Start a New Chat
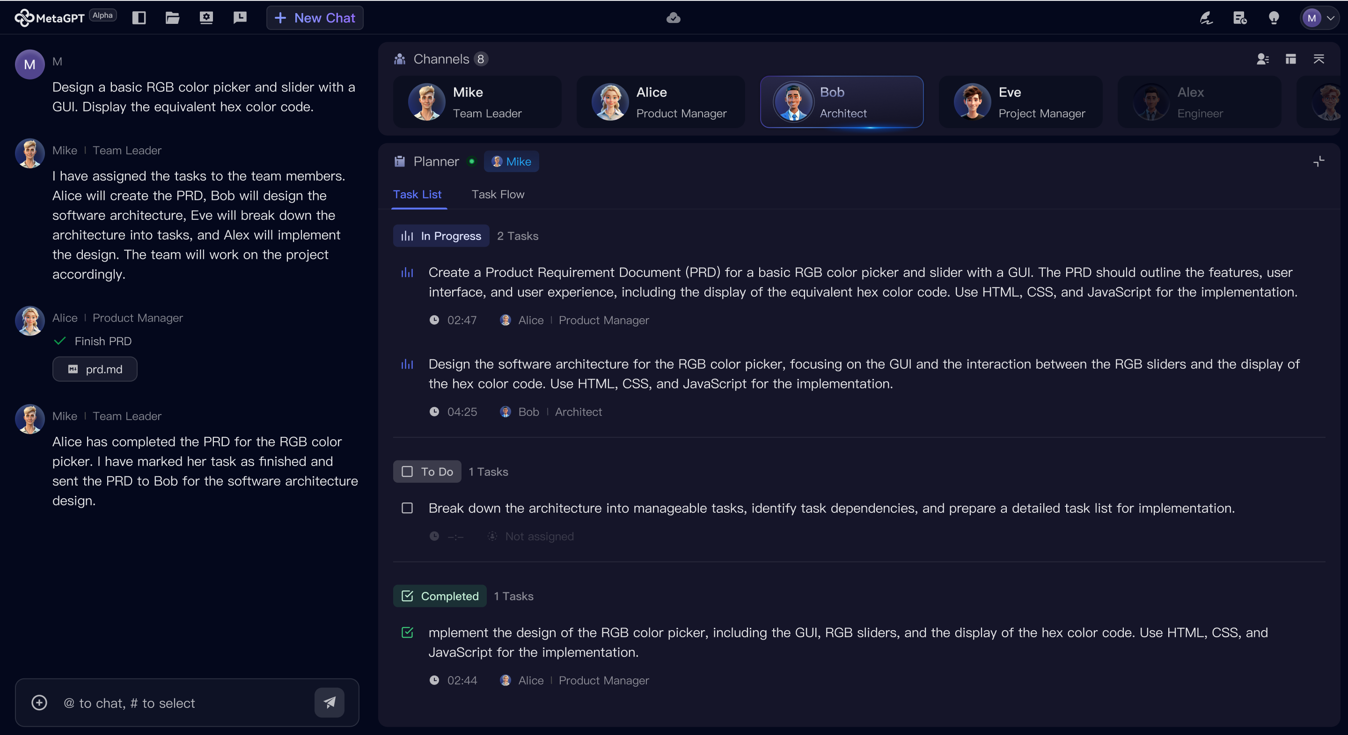 (x=315, y=18)
